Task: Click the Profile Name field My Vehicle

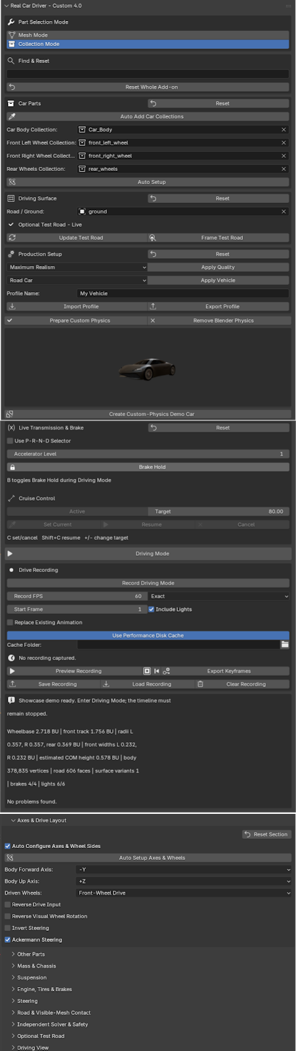Action: click(x=182, y=294)
